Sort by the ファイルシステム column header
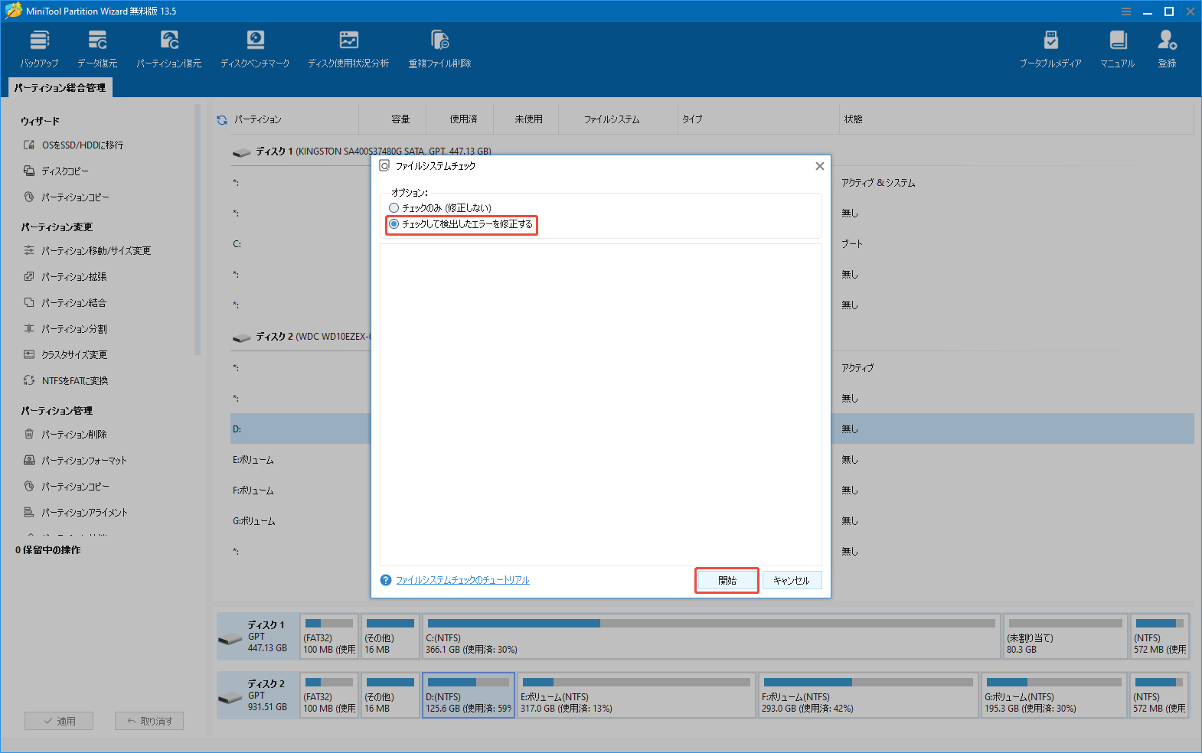 (611, 119)
